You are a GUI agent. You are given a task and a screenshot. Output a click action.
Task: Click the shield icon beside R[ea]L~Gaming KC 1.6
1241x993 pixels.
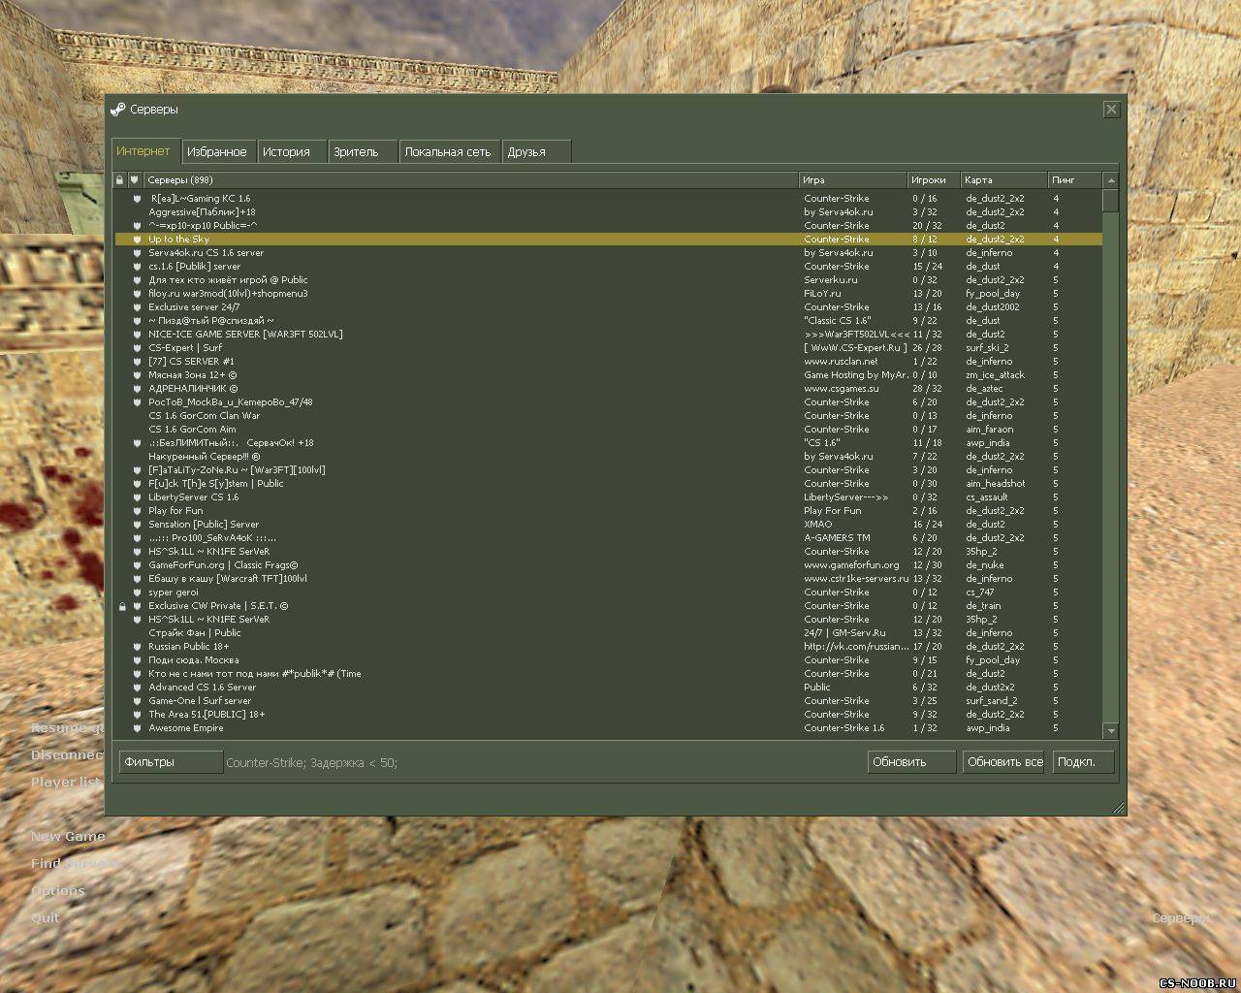(x=137, y=199)
